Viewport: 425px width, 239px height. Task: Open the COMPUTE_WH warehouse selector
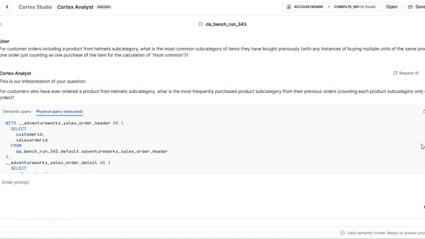tap(354, 7)
